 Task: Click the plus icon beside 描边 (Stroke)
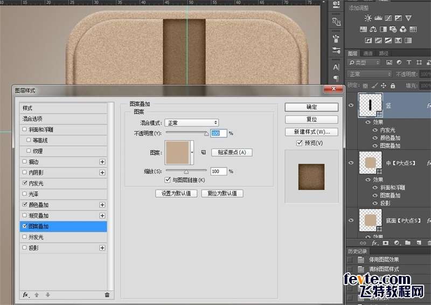coord(102,162)
